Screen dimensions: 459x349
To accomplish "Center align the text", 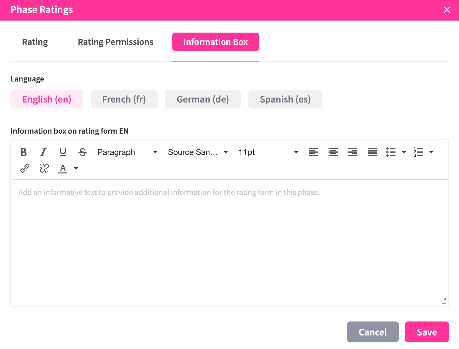I will (333, 152).
